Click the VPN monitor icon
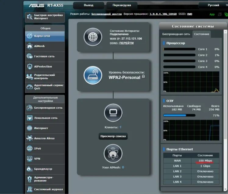 [30, 159]
